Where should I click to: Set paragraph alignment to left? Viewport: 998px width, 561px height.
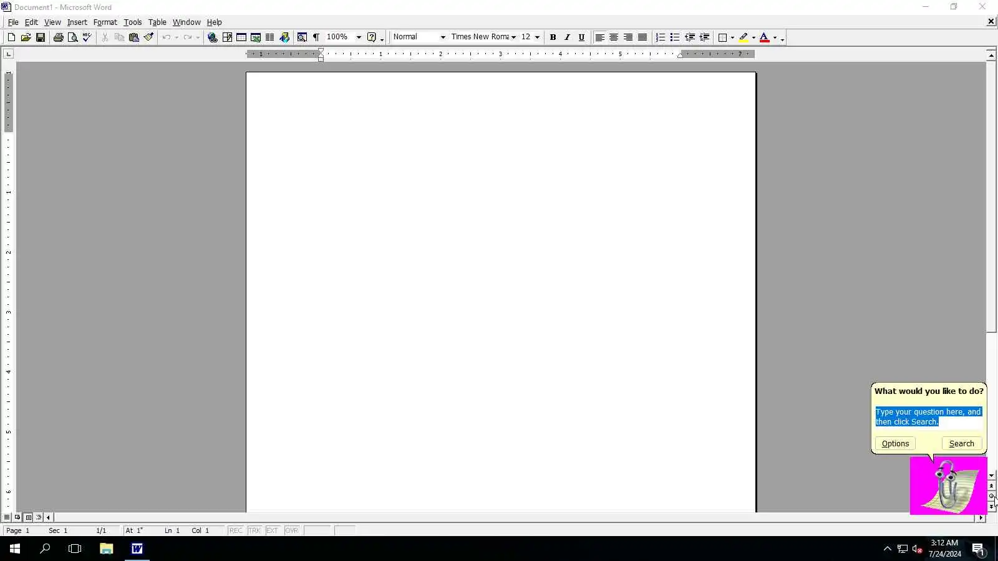click(599, 37)
